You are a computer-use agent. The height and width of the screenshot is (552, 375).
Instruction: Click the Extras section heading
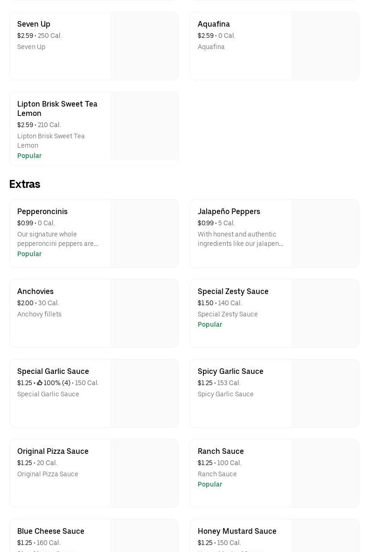tap(25, 184)
